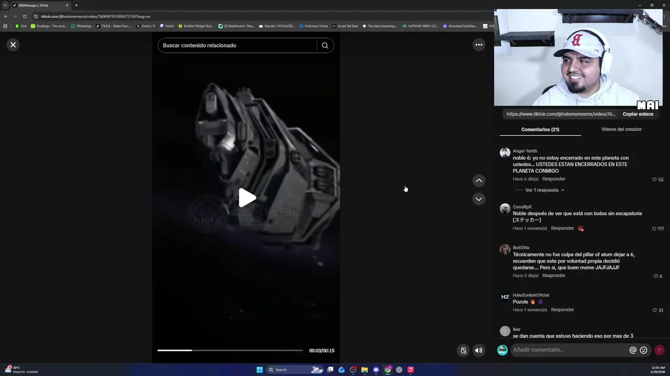Open TikTok - Make Your bookmark

pos(113,26)
